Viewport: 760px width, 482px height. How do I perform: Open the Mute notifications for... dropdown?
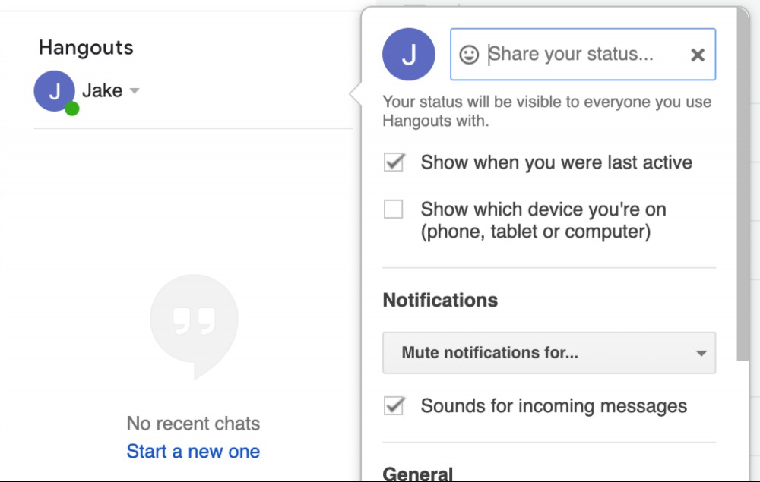point(549,353)
